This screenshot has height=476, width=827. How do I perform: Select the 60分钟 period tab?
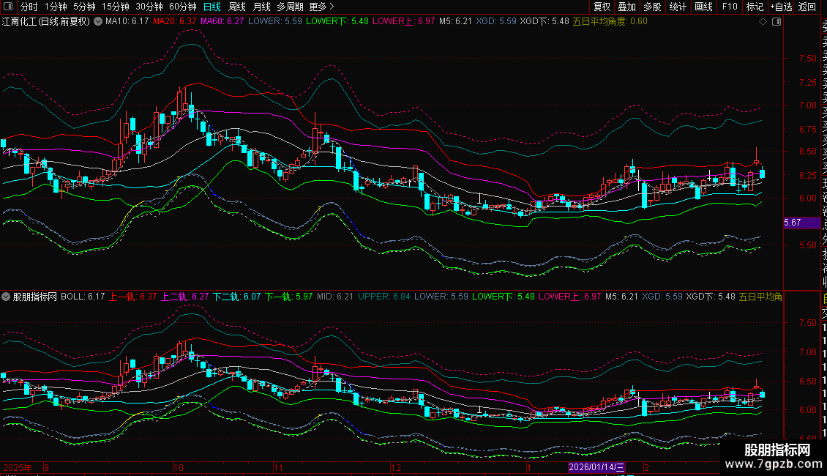pyautogui.click(x=183, y=7)
